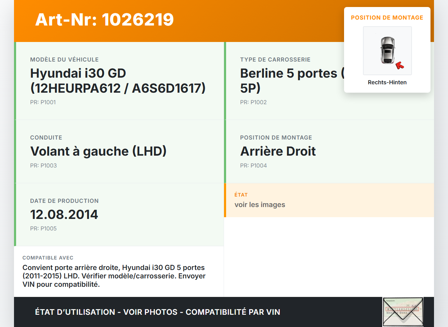Viewport: 448px width, 327px height.
Task: Click the red arrow on the car diagram
Action: point(399,65)
